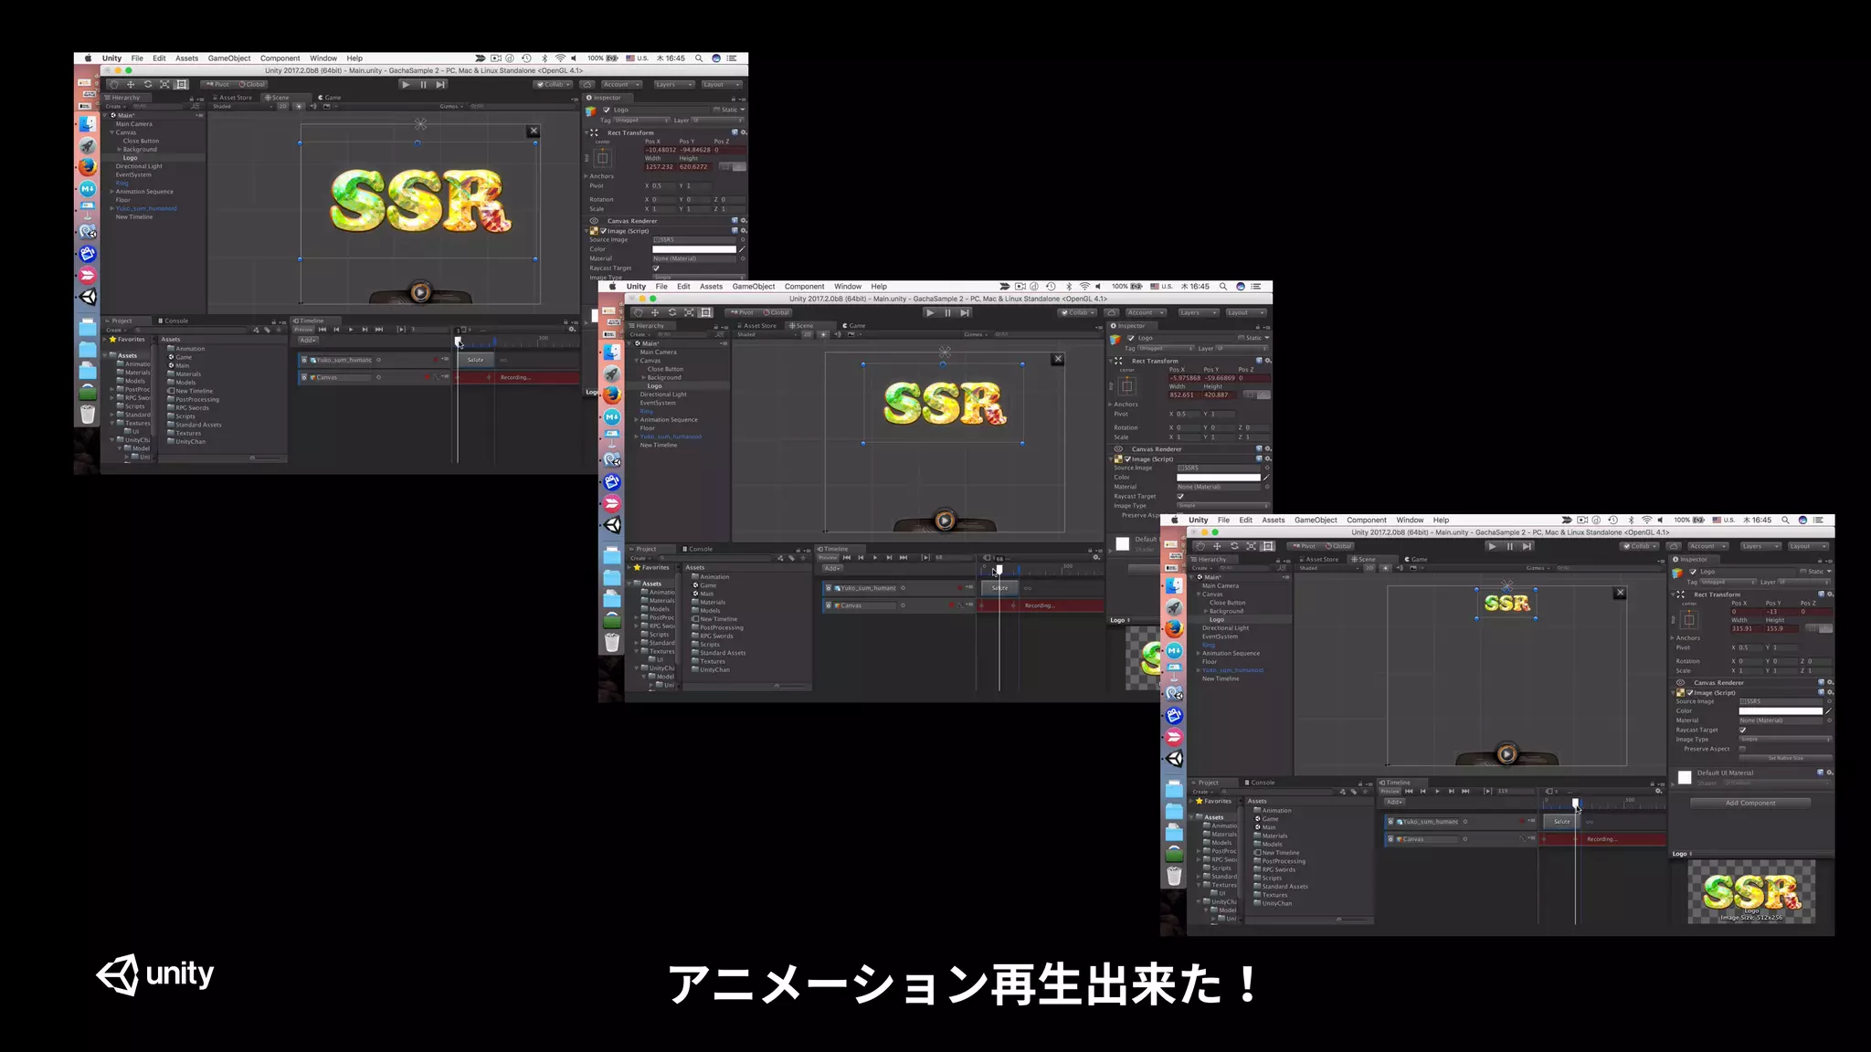Toggle Raycast Target checkbox in middle Unity window

(x=1180, y=496)
